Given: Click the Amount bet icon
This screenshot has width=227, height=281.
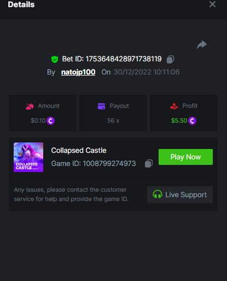Looking at the screenshot, I should coord(30,106).
